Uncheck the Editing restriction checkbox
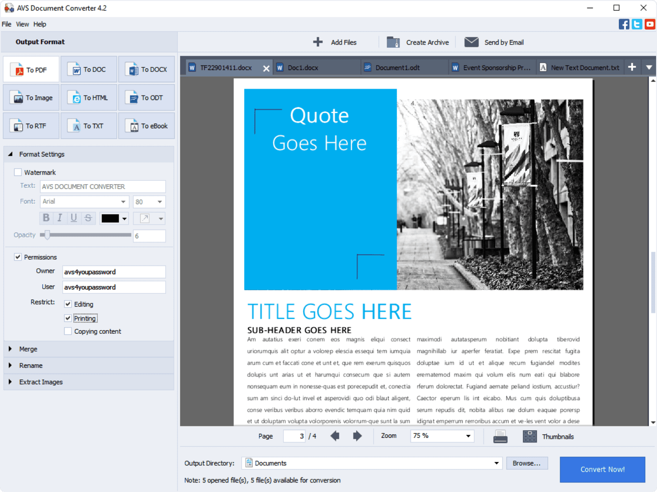 pyautogui.click(x=68, y=304)
